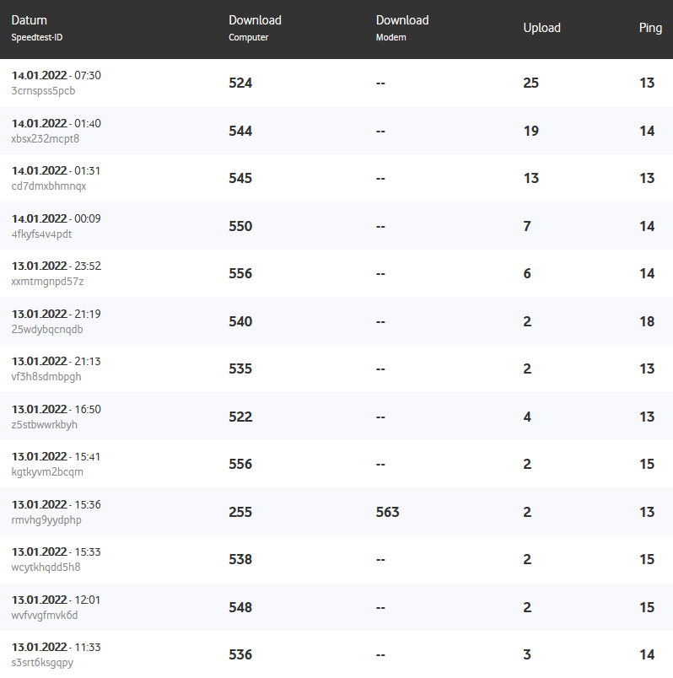Click the Upload column header
This screenshot has width=673, height=678.
pyautogui.click(x=541, y=28)
